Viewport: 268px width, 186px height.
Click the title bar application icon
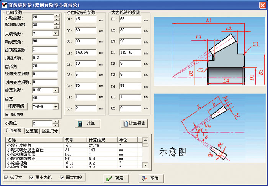pyautogui.click(x=4, y=5)
